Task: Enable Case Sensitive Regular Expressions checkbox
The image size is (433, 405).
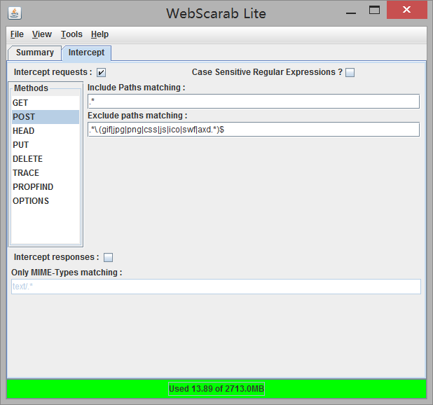Action: click(350, 73)
